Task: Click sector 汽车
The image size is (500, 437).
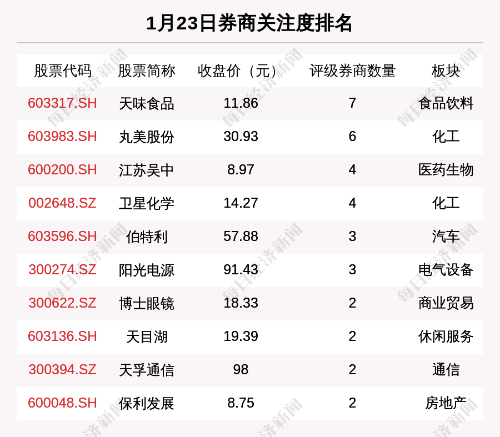Action: tap(446, 237)
